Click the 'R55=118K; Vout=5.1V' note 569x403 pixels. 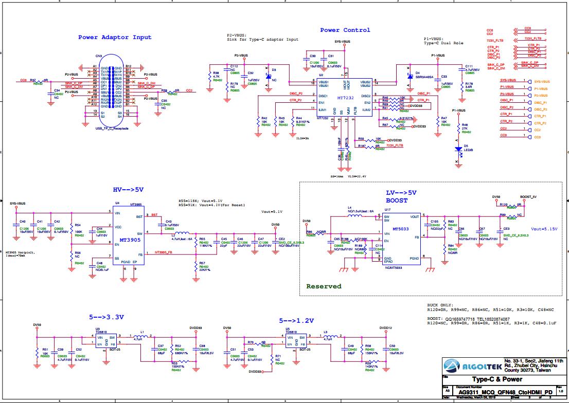(x=200, y=200)
